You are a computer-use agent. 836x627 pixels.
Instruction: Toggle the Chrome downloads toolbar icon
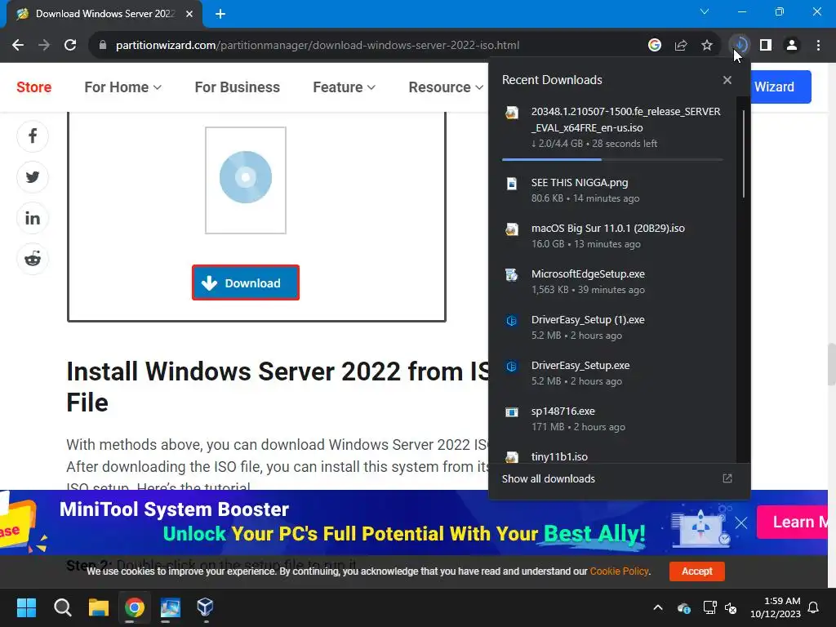pos(740,46)
